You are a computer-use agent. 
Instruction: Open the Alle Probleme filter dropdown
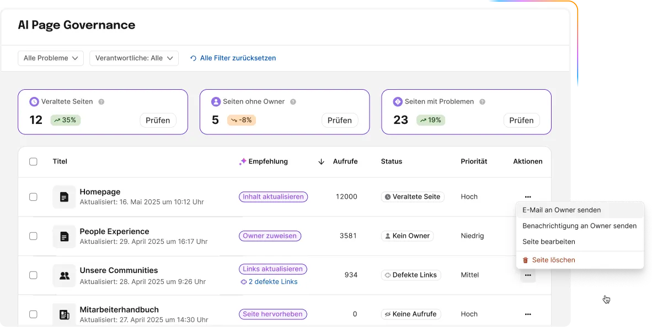pyautogui.click(x=50, y=58)
